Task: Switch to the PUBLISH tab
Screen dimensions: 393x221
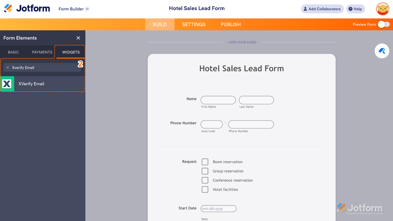Action: pyautogui.click(x=231, y=24)
